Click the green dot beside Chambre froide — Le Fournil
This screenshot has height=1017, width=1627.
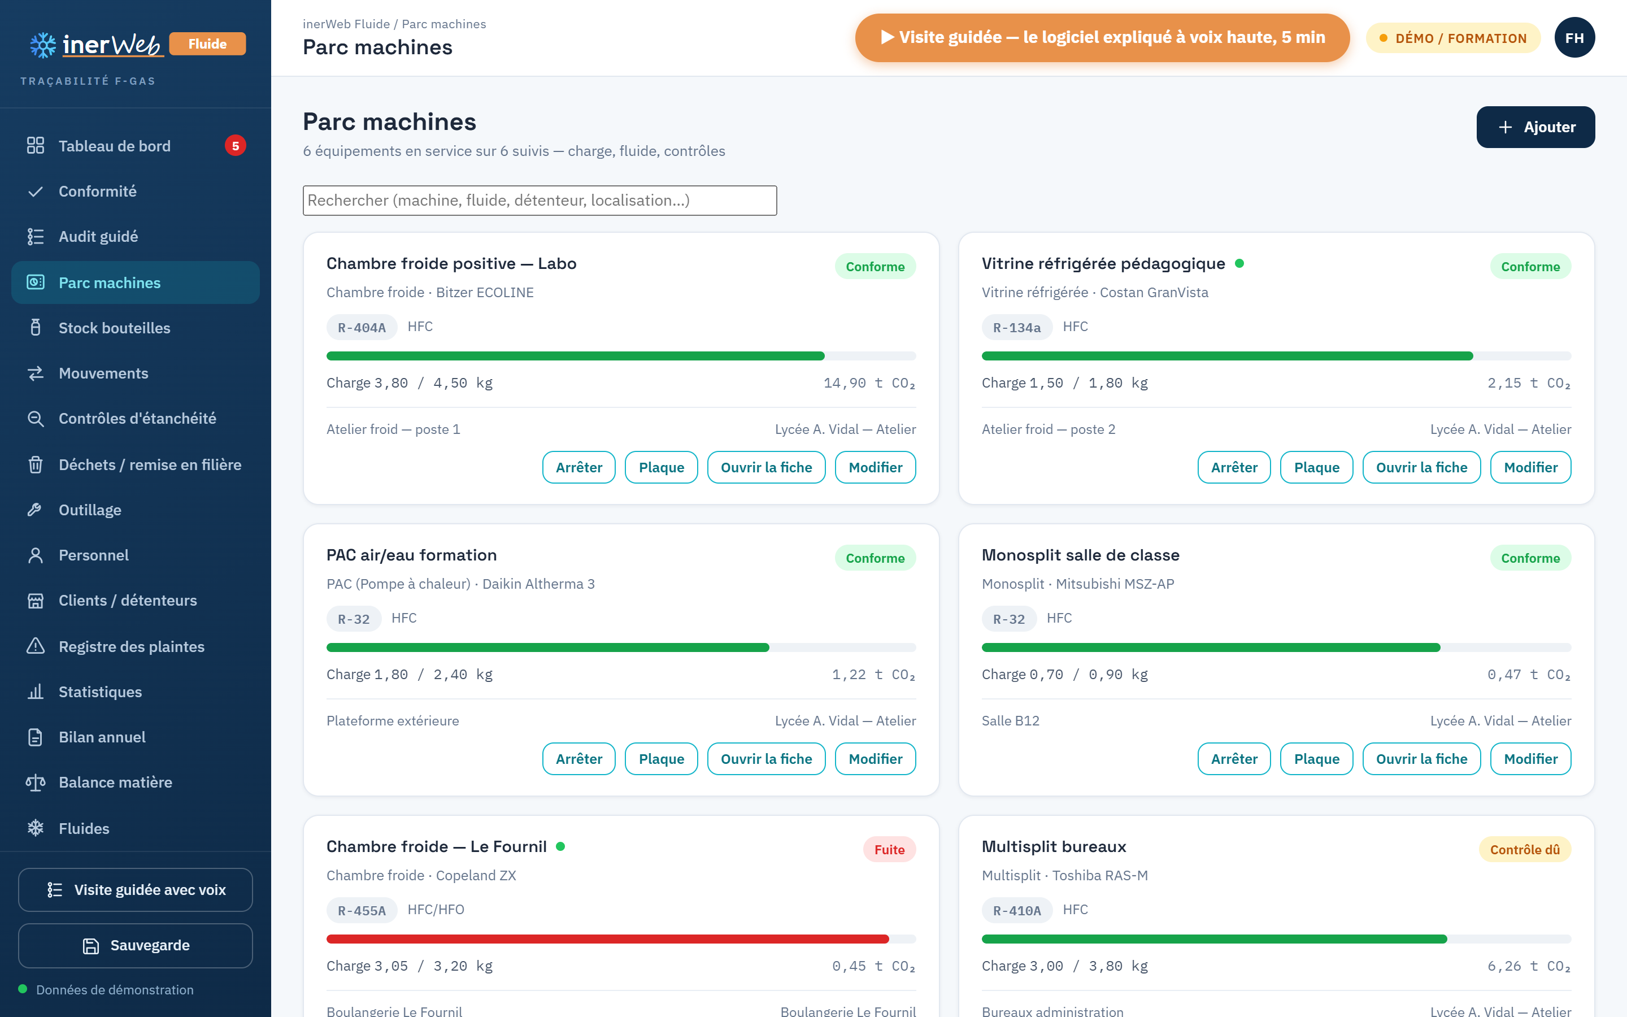(x=561, y=846)
